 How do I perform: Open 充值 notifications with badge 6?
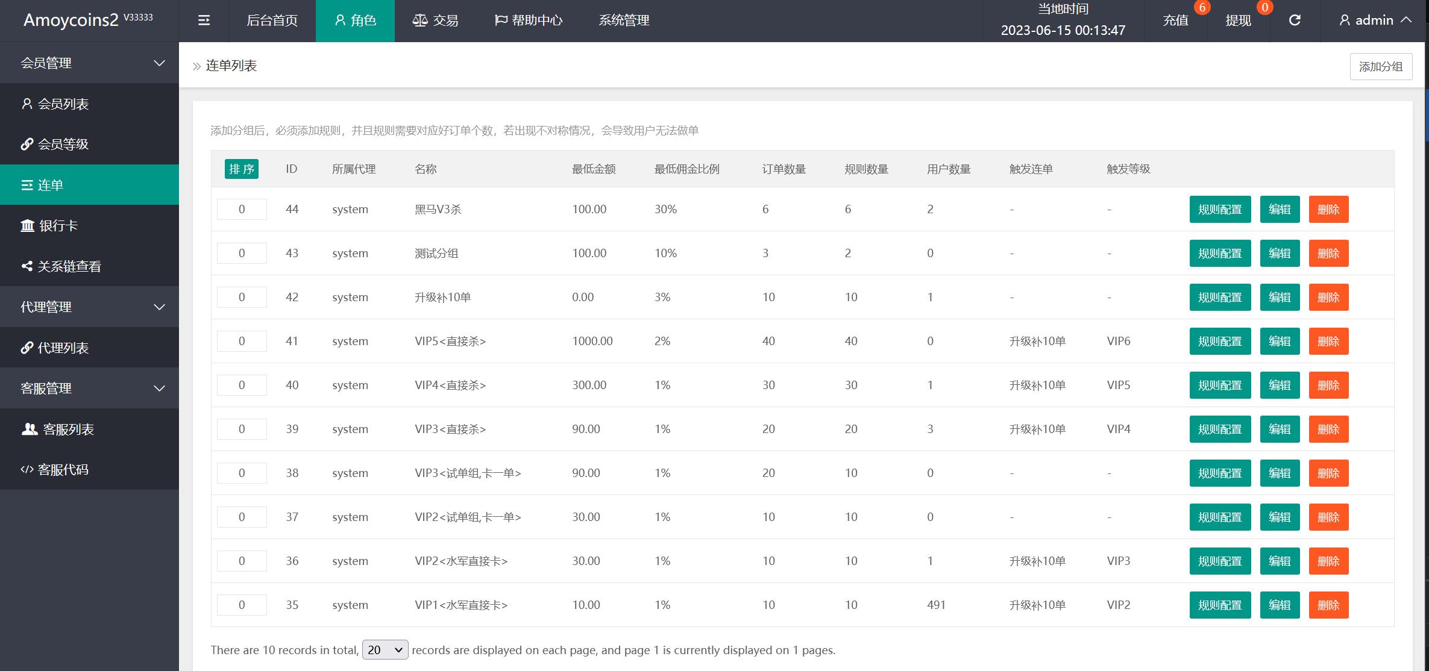pos(1175,20)
